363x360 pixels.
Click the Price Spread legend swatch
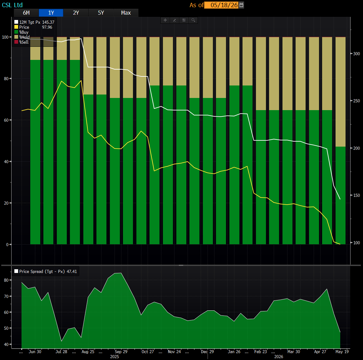pos(16,271)
